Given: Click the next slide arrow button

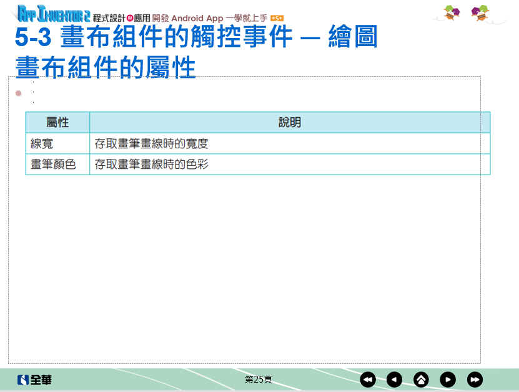Looking at the screenshot, I should [x=448, y=380].
